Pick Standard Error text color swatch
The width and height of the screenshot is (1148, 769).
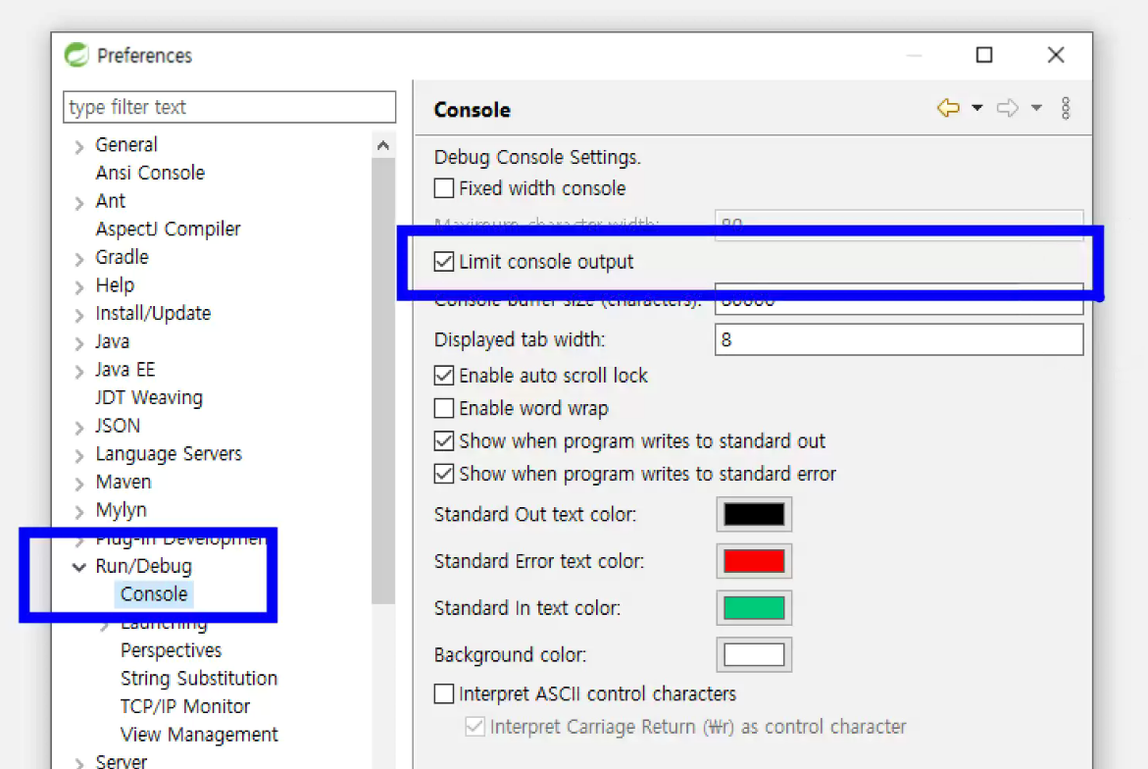pyautogui.click(x=753, y=561)
